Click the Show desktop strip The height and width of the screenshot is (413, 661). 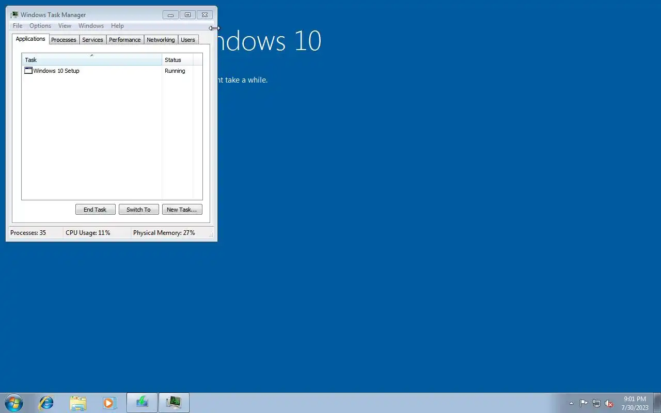pos(657,403)
